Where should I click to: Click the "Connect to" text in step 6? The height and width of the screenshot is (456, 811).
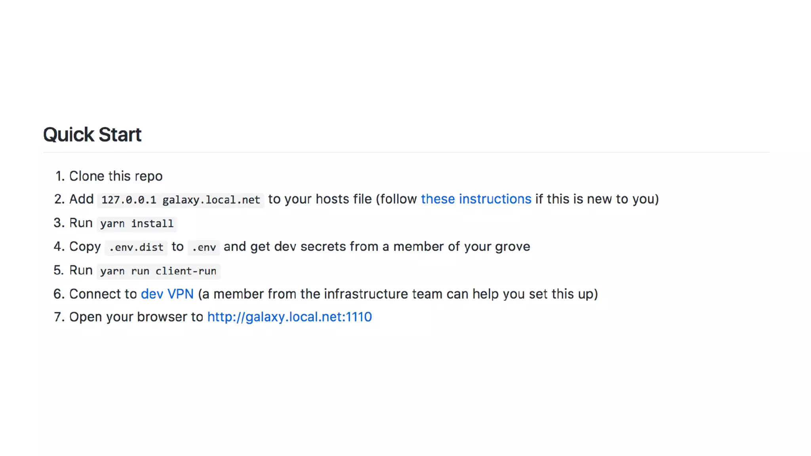(x=103, y=294)
